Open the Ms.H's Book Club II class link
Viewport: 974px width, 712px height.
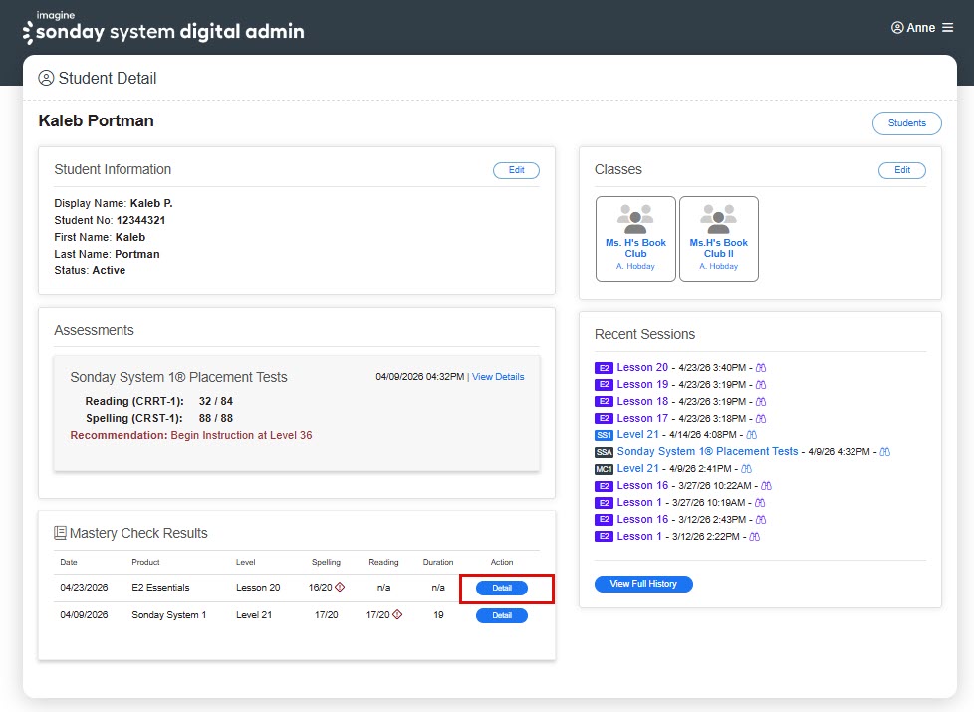pyautogui.click(x=719, y=248)
